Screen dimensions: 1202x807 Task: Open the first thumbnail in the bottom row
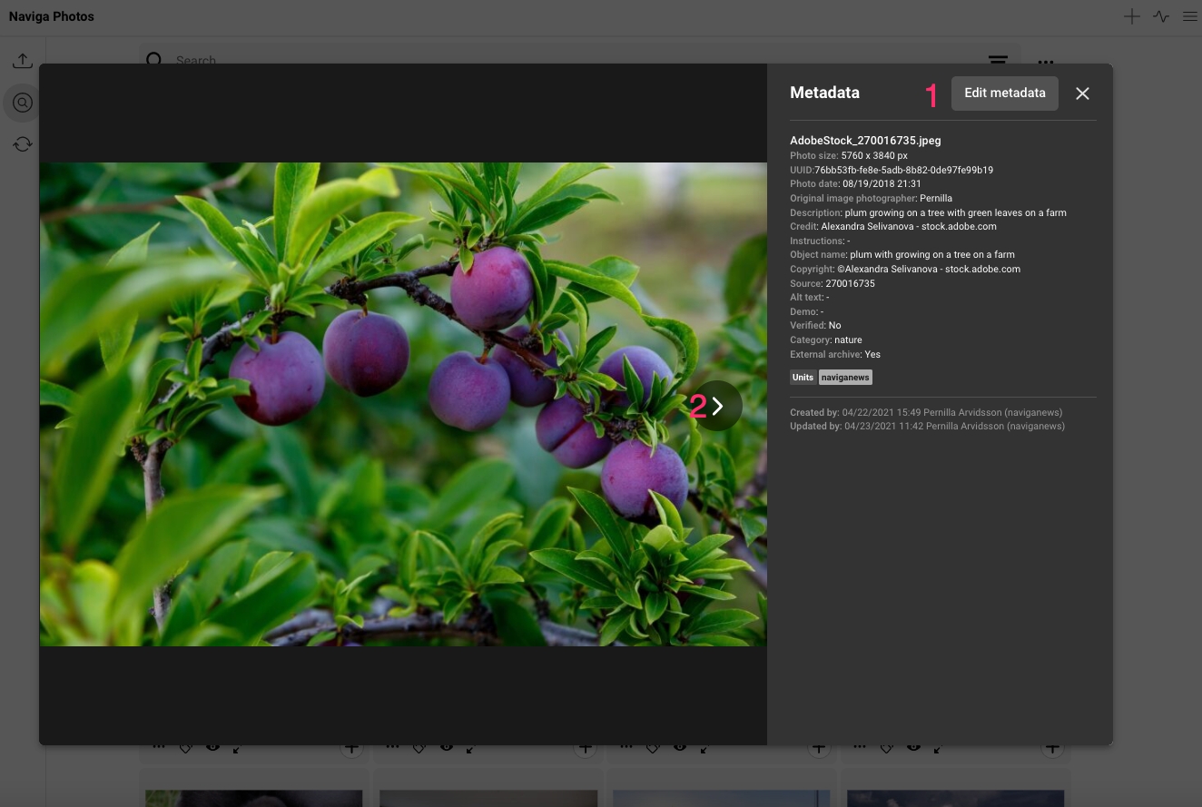pyautogui.click(x=254, y=797)
